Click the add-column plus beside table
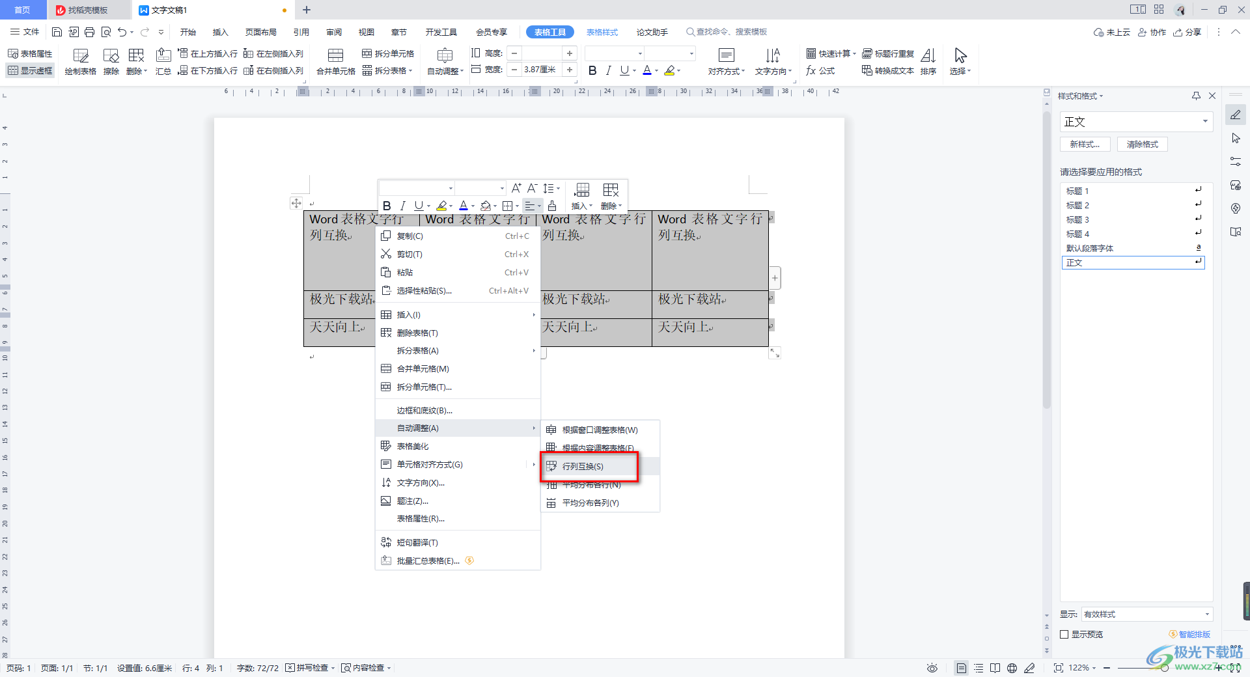The image size is (1250, 677). click(x=775, y=278)
